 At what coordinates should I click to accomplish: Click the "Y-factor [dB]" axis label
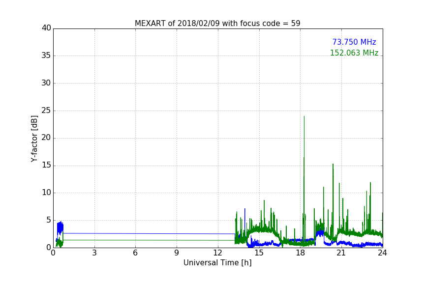click(x=34, y=139)
